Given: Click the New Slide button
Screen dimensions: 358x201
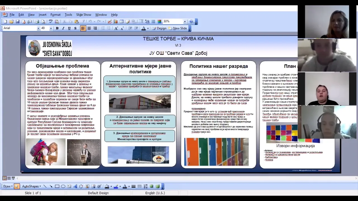Looking at the screenshot, I should 177,28.
